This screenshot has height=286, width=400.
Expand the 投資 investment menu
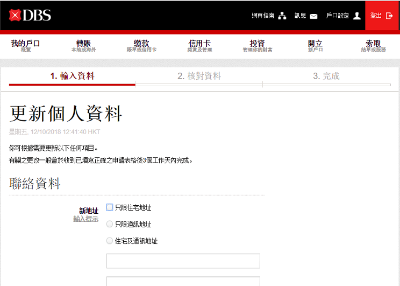pos(257,46)
